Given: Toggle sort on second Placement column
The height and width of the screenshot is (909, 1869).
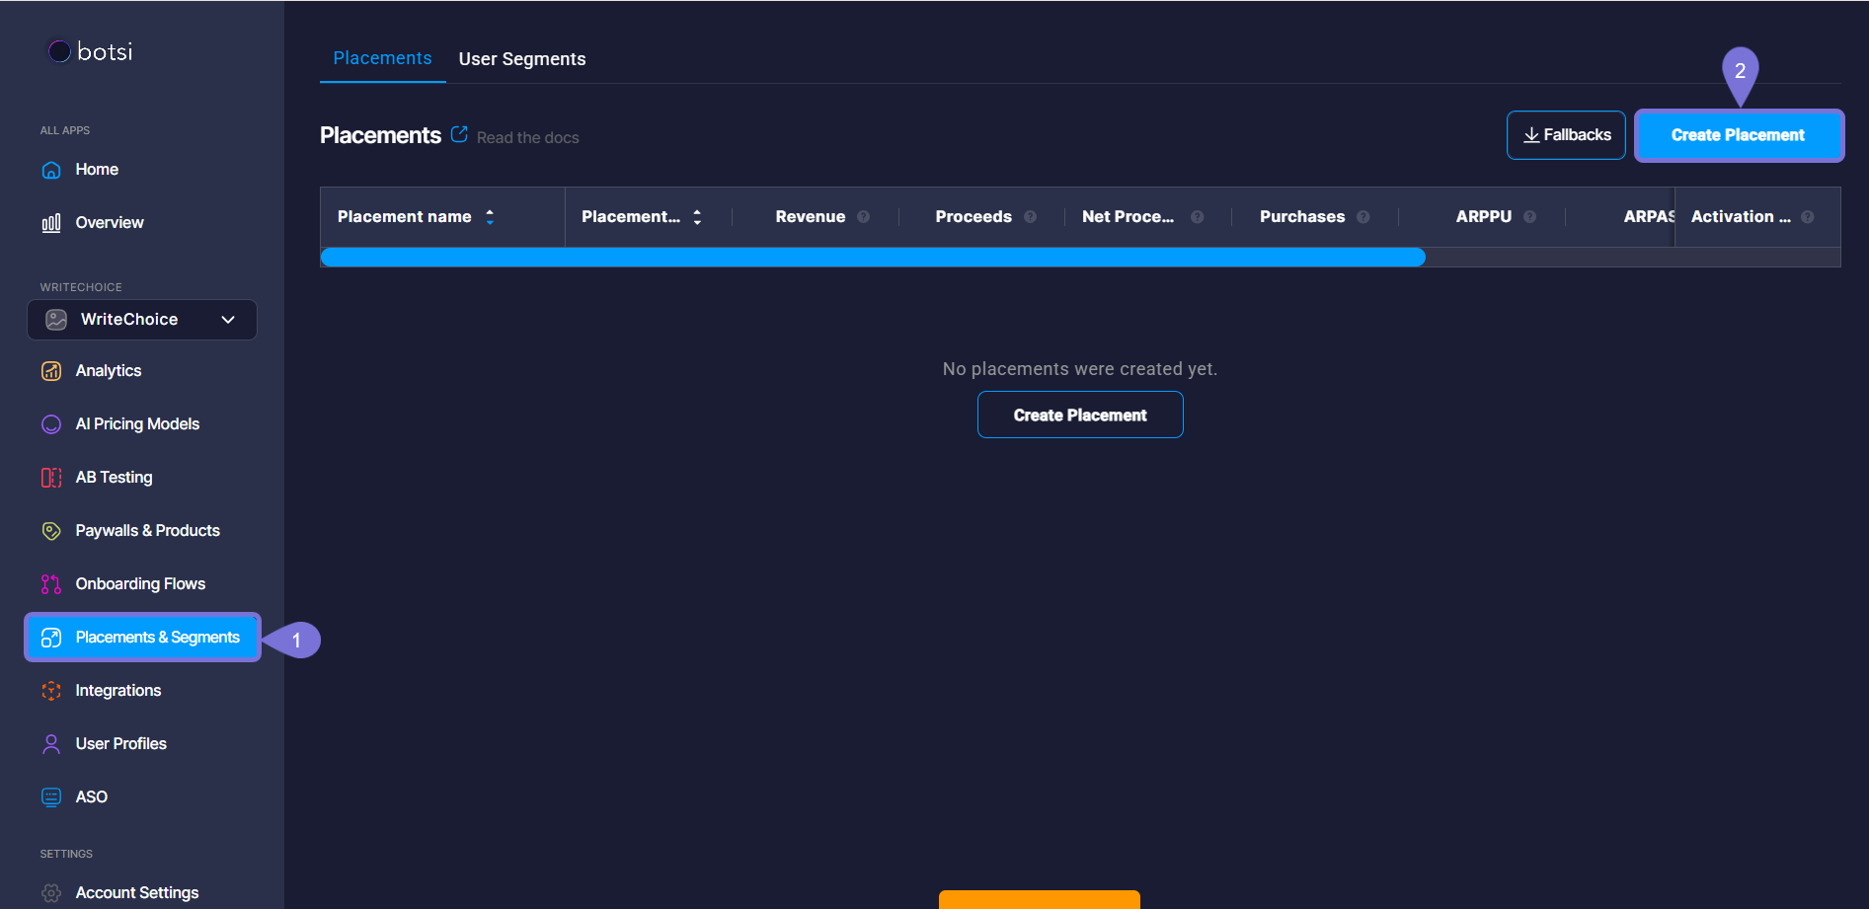Looking at the screenshot, I should 697,217.
